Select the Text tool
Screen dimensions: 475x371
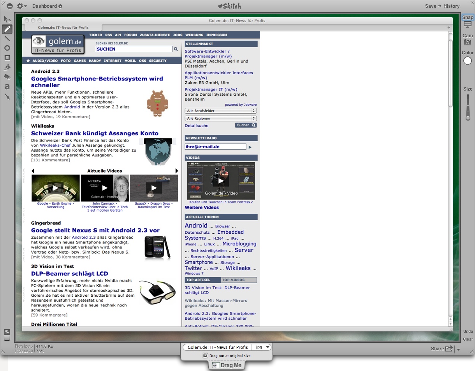coord(7,87)
